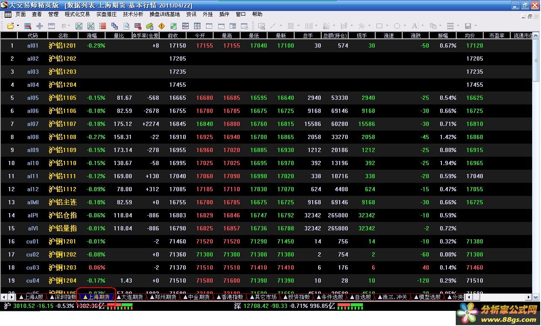The image size is (541, 326).
Task: Select the text annotation A tool
Action: click(x=415, y=26)
